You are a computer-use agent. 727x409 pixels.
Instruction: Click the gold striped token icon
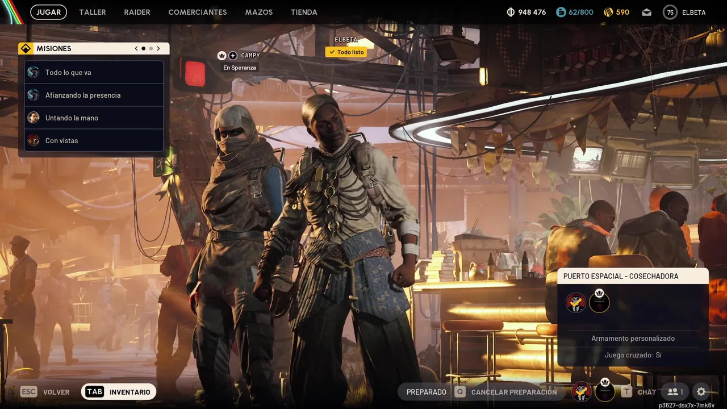pos(608,12)
